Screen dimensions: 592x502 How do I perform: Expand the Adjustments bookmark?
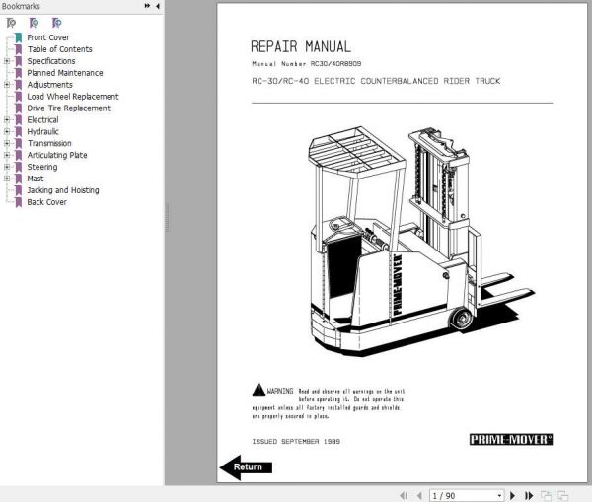[x=7, y=85]
